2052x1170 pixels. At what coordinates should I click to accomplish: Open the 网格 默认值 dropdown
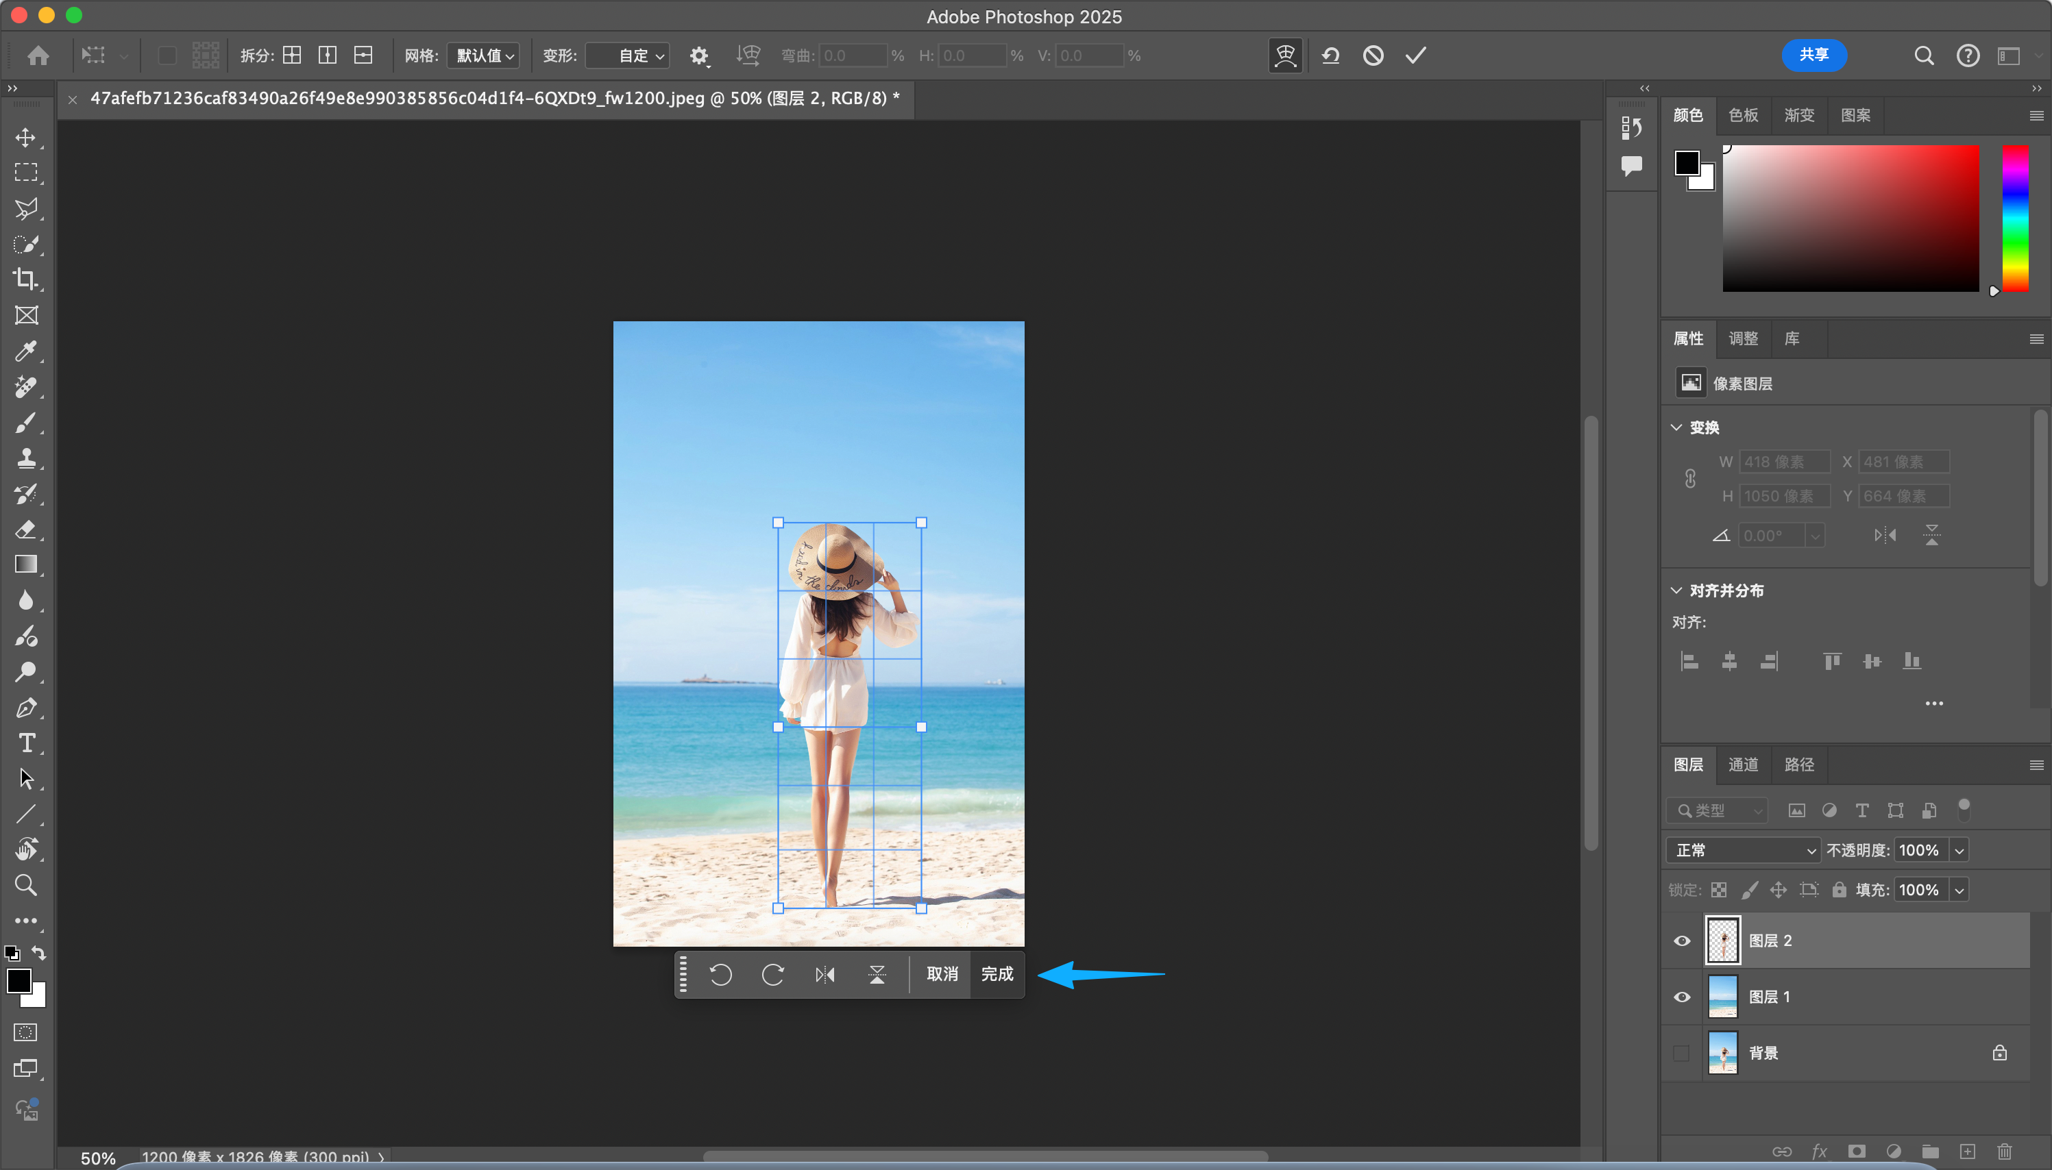(x=484, y=55)
